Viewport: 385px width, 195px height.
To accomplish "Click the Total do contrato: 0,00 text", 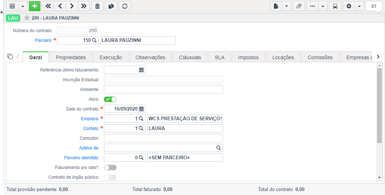I will coord(281,189).
